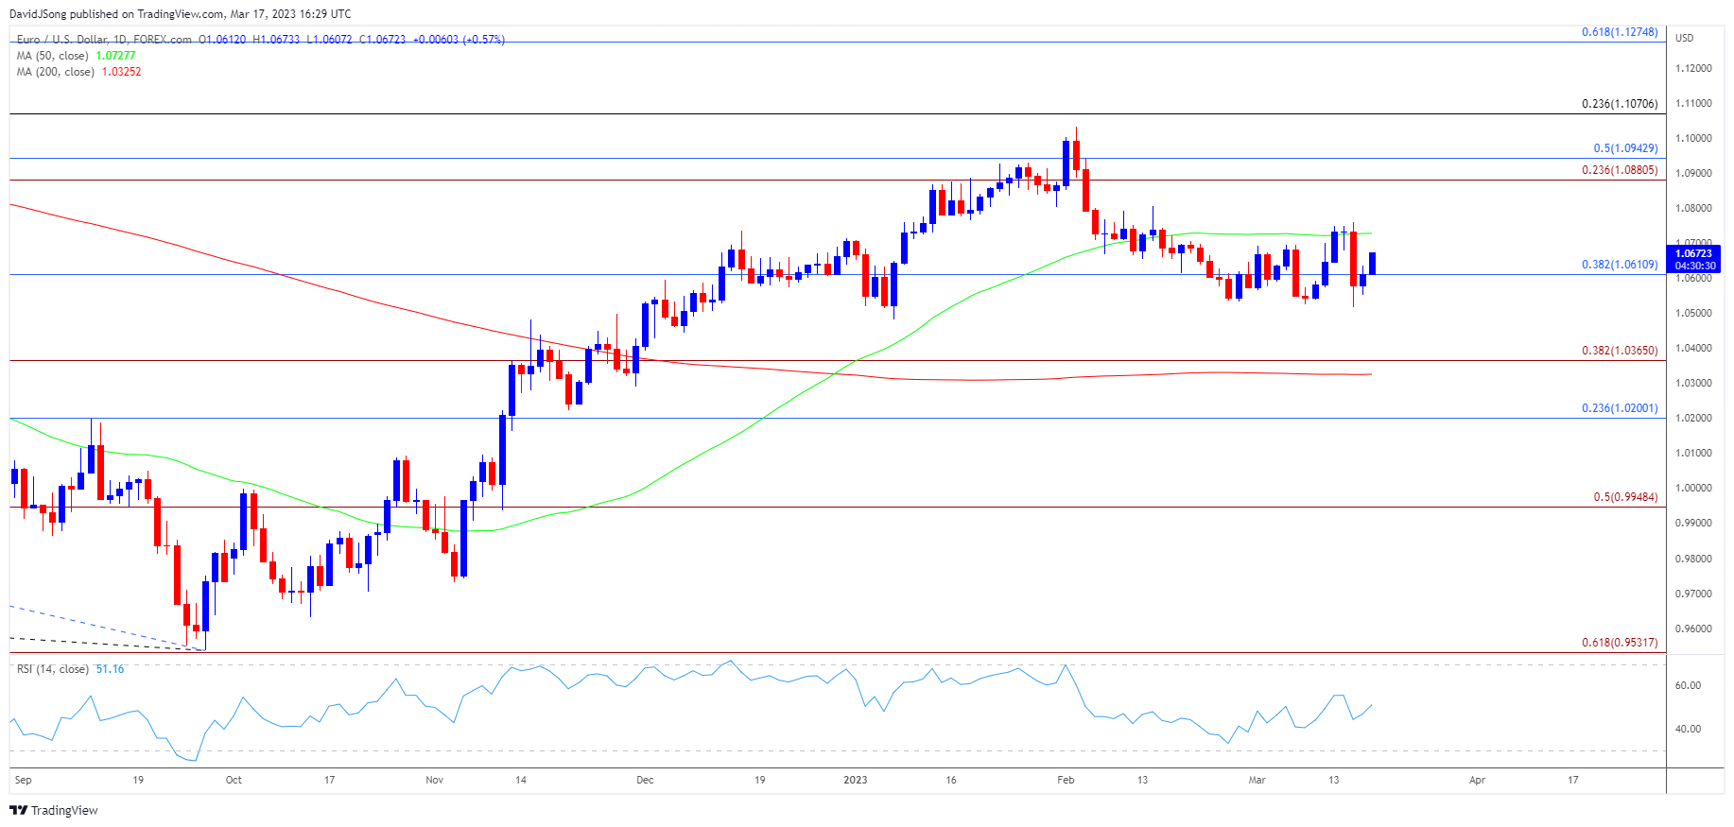The height and width of the screenshot is (827, 1734).
Task: Click the 1.00000 price axis label
Action: click(x=1693, y=489)
